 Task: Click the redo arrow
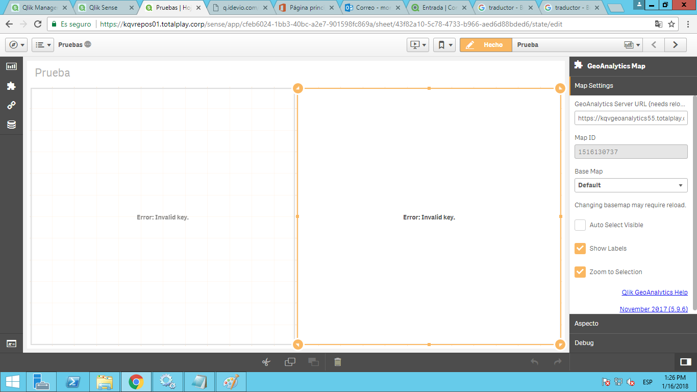558,362
